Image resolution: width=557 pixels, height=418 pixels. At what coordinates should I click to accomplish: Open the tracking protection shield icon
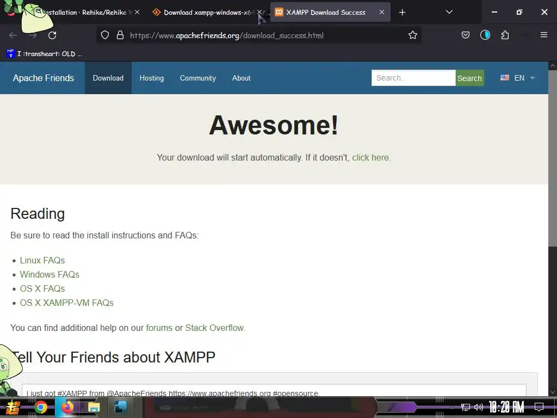[x=105, y=35]
